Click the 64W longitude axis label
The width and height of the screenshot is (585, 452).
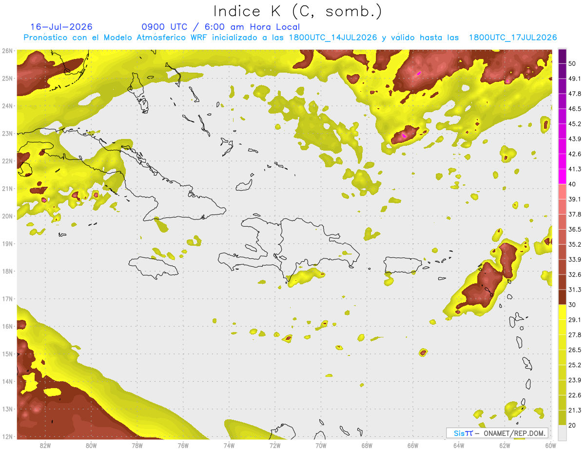click(x=459, y=445)
